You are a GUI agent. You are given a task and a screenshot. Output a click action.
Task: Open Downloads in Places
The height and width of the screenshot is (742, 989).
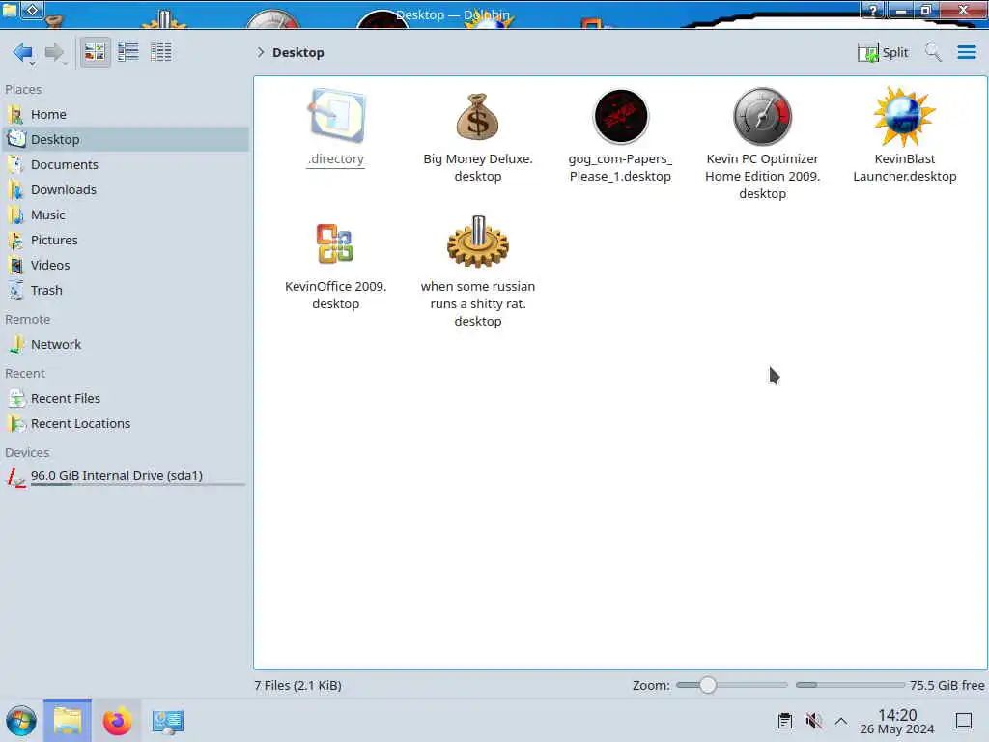[125, 190]
